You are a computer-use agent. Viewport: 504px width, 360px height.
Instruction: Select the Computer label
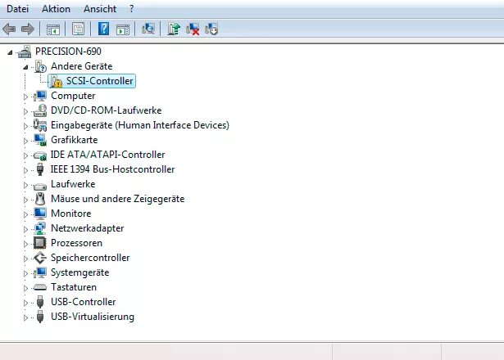[73, 96]
